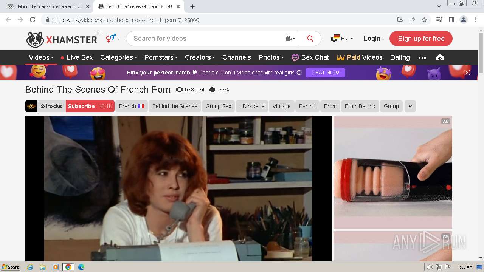The height and width of the screenshot is (272, 484).
Task: Open the tab search chevron
Action: (439, 6)
